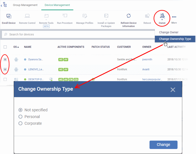Open owner link joesmith
This screenshot has width=196, height=154.
tap(147, 59)
